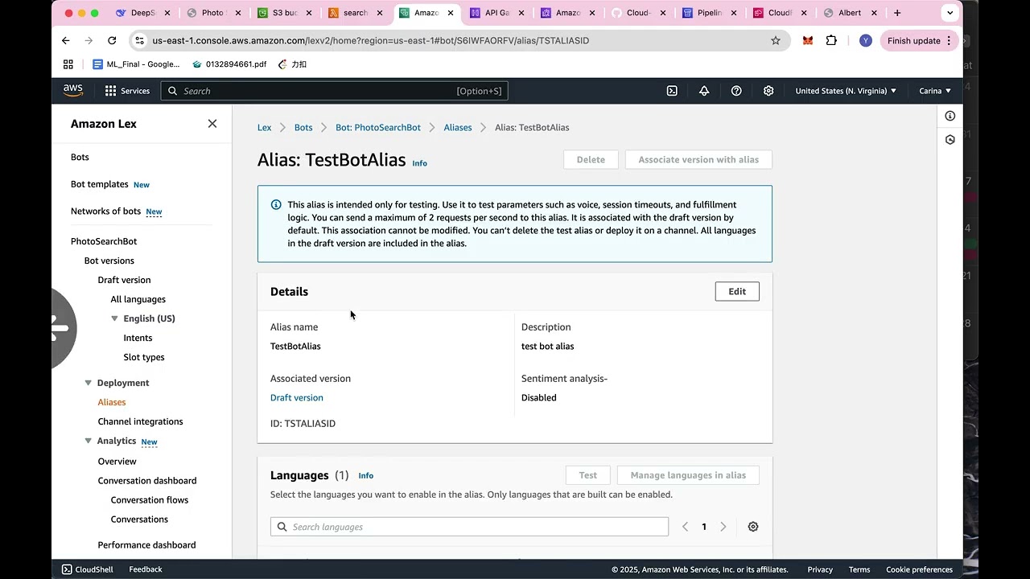Open the info panel icon on right edge
Screen dimensions: 1030x579
pyautogui.click(x=950, y=117)
